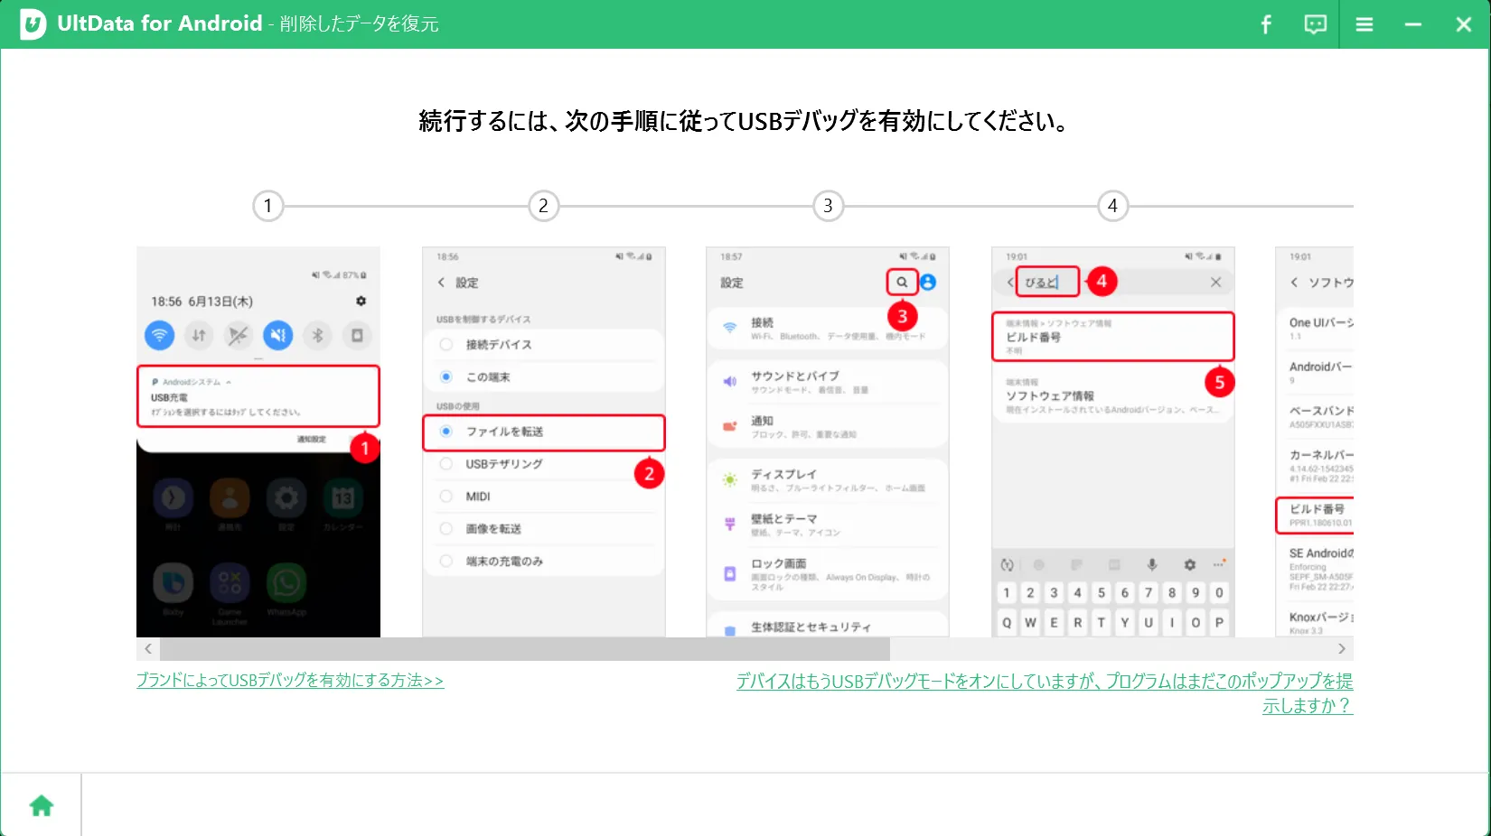
Task: Tap the Bluetooth icon in the quick settings screenshot
Action: point(318,335)
